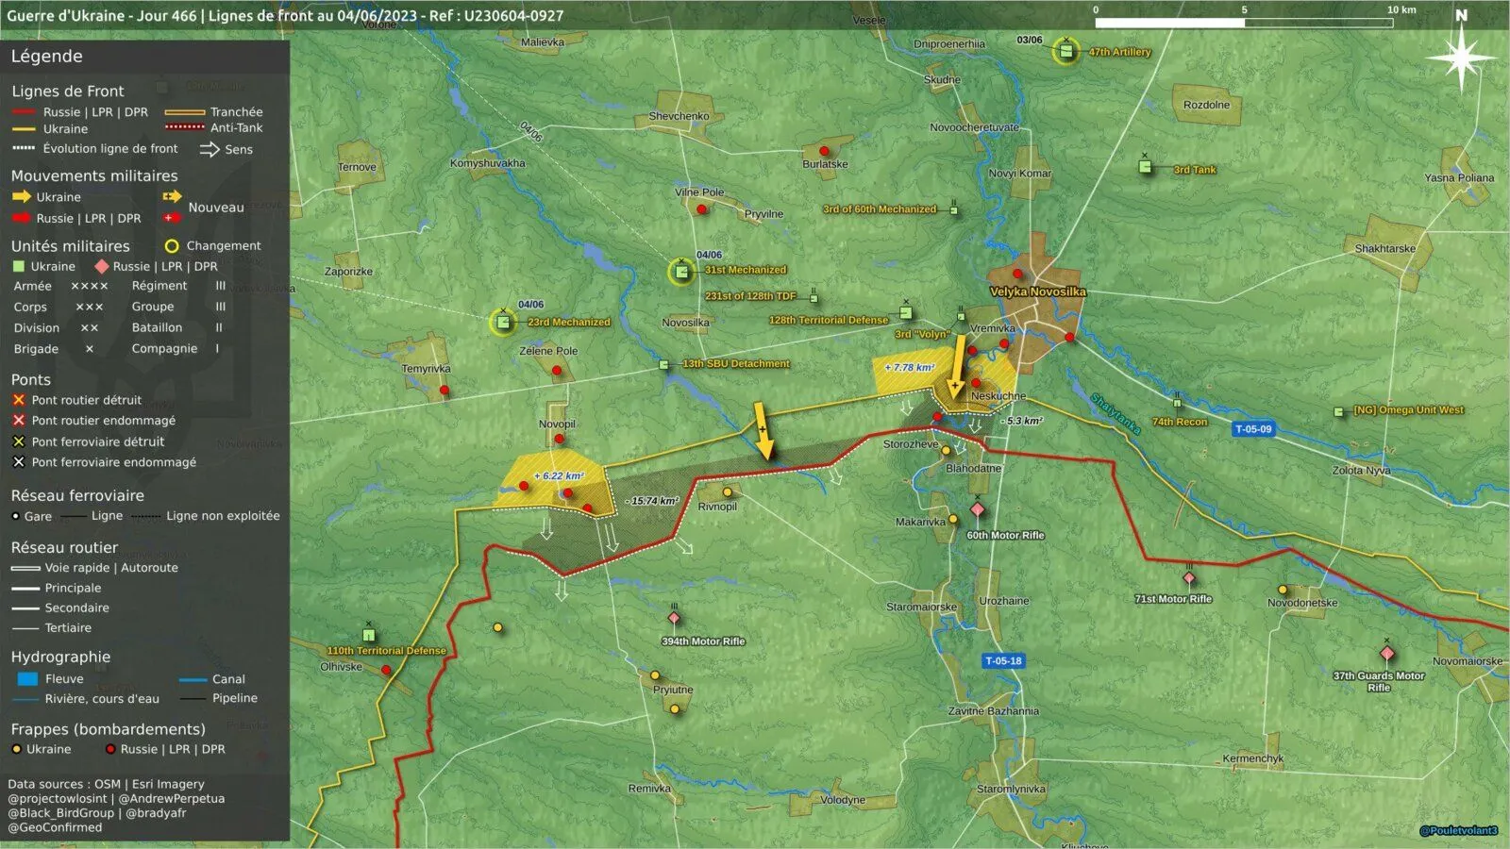Viewport: 1510px width, 849px height.
Task: Click the 231st of 128th TDF marker
Action: 814,298
